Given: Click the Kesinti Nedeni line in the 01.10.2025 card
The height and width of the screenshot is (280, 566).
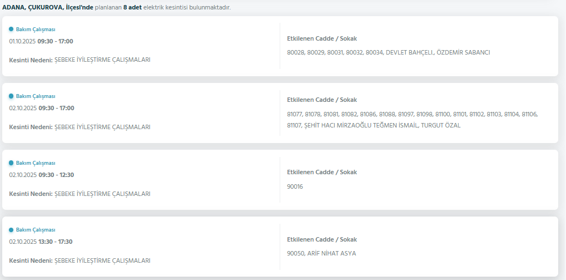Looking at the screenshot, I should tap(80, 60).
